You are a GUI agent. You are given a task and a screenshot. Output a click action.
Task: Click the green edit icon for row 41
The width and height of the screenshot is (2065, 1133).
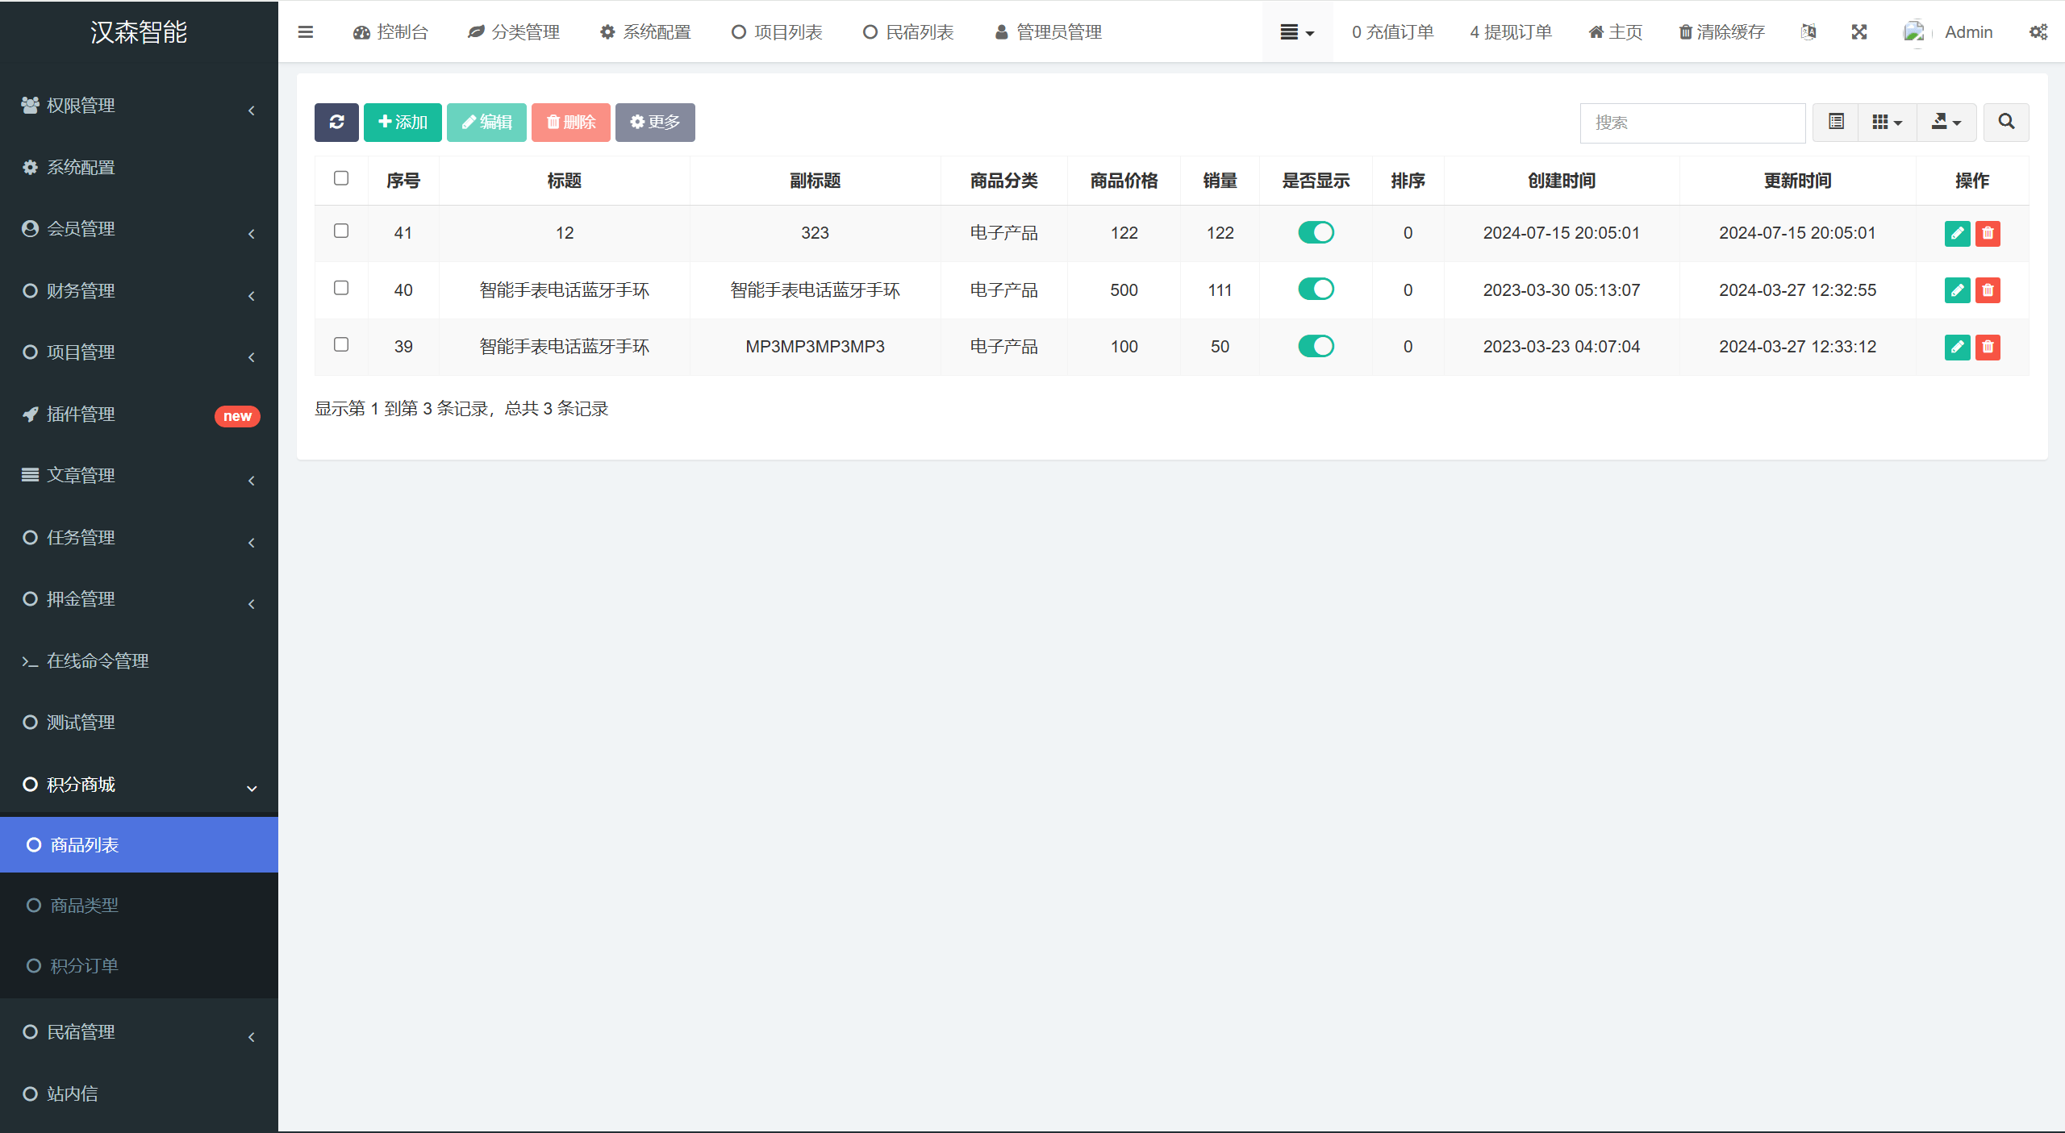pyautogui.click(x=1957, y=234)
